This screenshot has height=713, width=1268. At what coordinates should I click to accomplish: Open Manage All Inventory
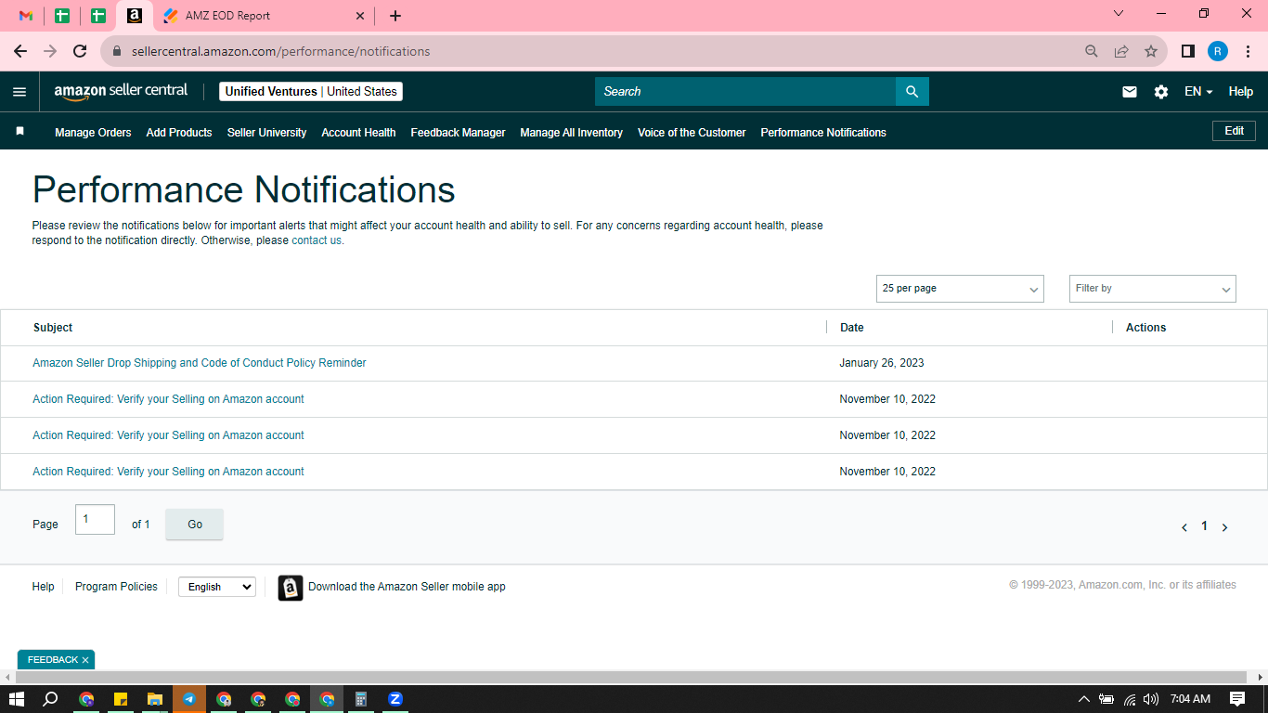tap(571, 133)
